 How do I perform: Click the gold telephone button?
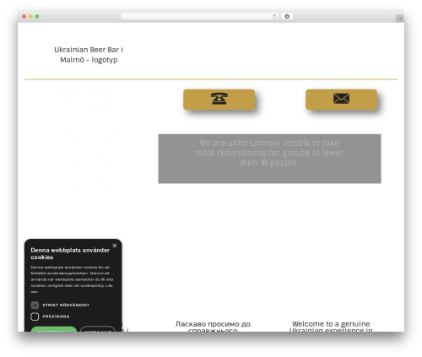tap(219, 100)
